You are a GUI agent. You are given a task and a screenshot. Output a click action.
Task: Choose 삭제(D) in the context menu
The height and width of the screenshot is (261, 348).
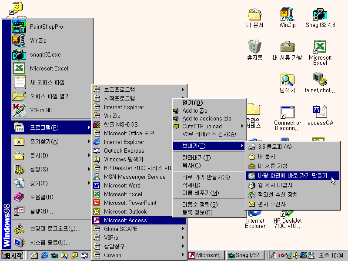(209, 185)
